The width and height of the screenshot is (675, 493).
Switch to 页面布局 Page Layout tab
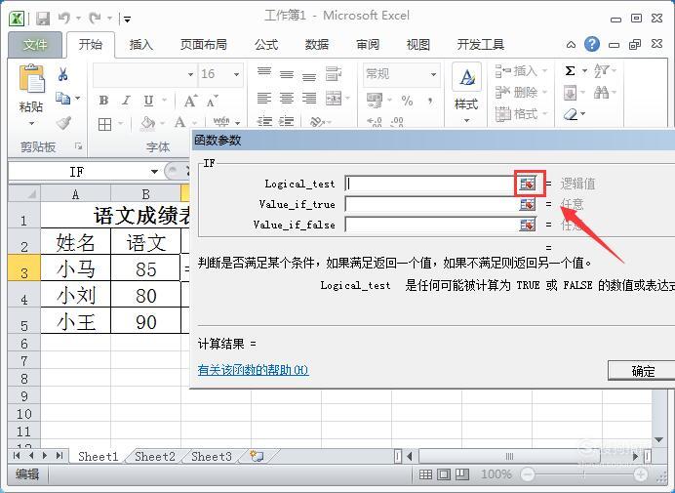[x=204, y=44]
